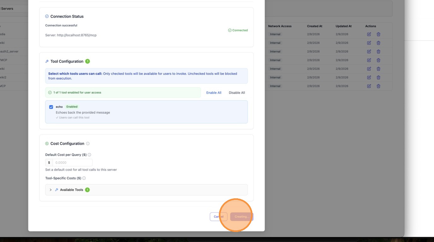Click Disable All tools link
434x242 pixels.
click(x=237, y=93)
